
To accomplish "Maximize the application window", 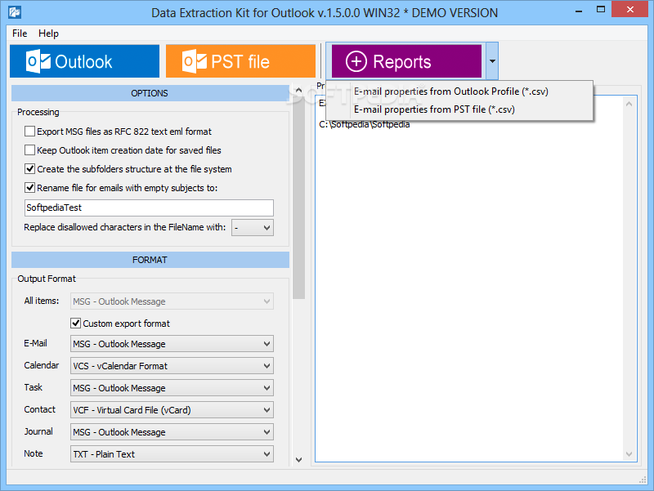I will point(601,9).
